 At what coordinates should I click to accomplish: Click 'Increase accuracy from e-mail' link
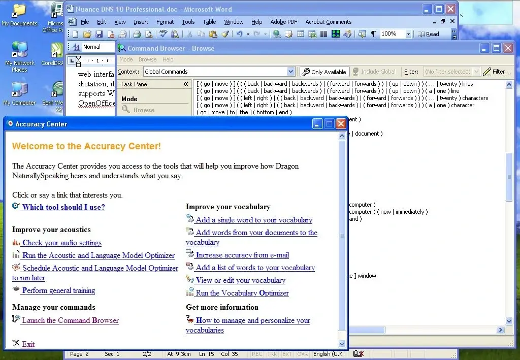coord(242,255)
